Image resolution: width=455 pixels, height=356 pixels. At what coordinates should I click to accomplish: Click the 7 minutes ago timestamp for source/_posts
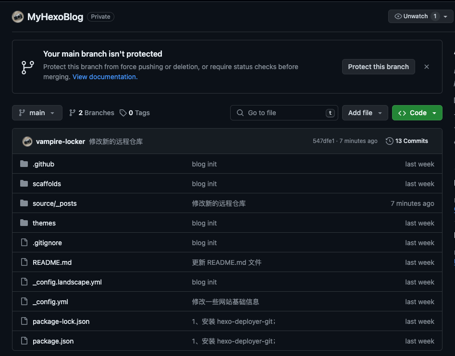click(x=412, y=203)
